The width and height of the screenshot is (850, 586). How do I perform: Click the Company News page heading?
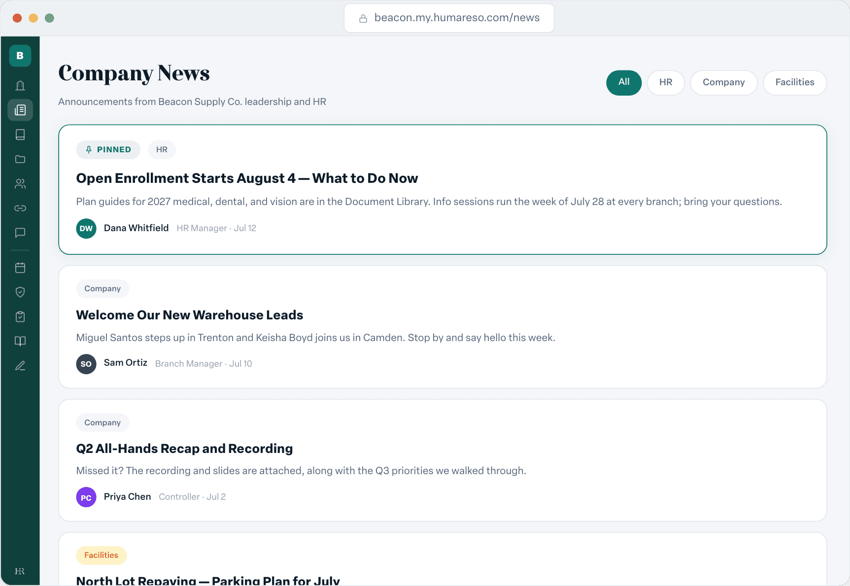pyautogui.click(x=134, y=73)
